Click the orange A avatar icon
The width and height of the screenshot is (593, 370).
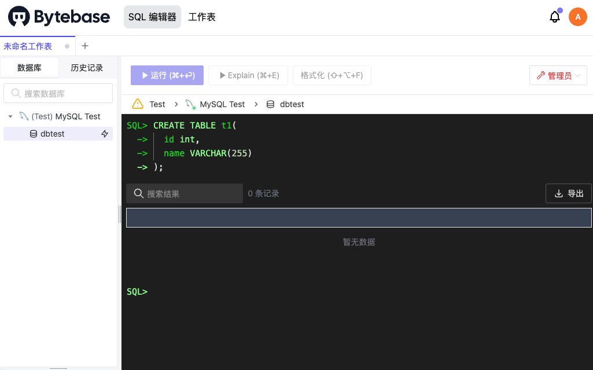point(577,17)
